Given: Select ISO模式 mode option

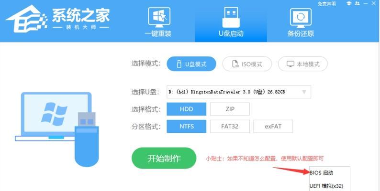Looking at the screenshot, I should [247, 64].
